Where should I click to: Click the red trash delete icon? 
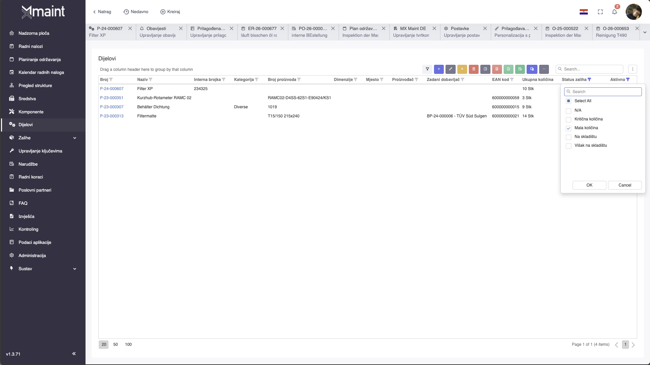[x=474, y=69]
